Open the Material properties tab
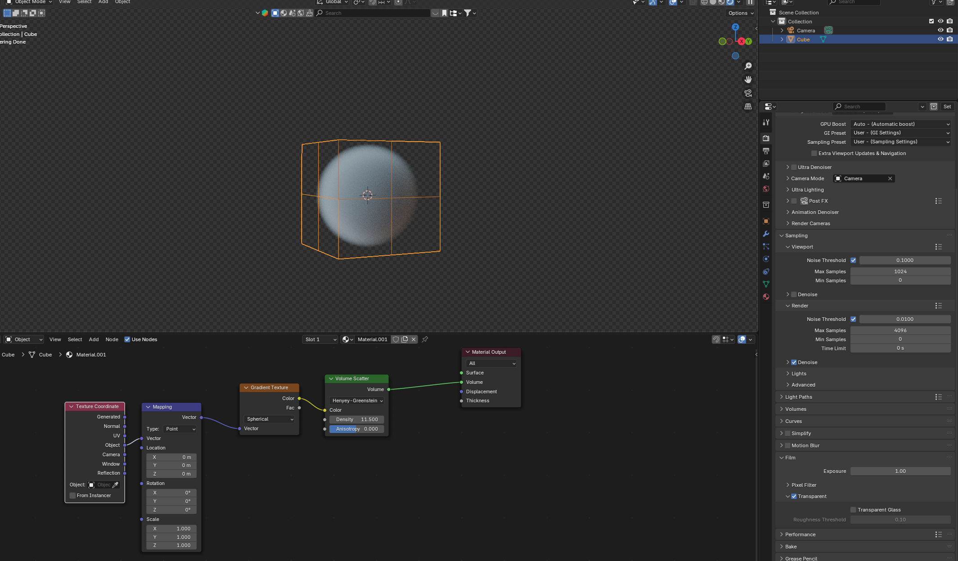Screen dimensions: 958x561 pos(766,297)
